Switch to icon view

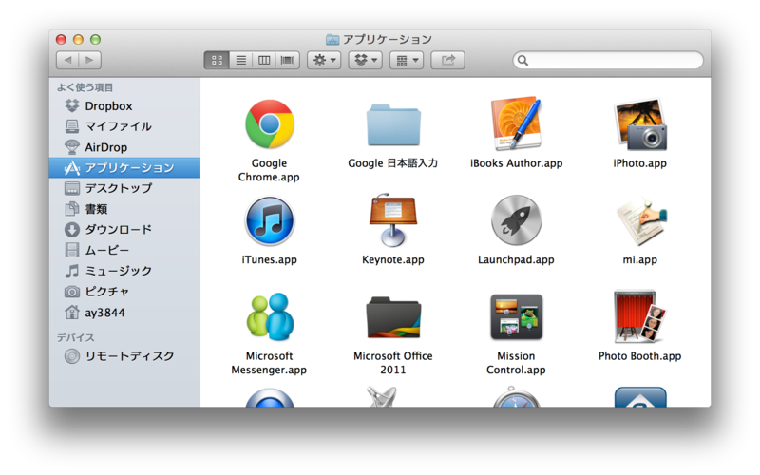click(217, 60)
